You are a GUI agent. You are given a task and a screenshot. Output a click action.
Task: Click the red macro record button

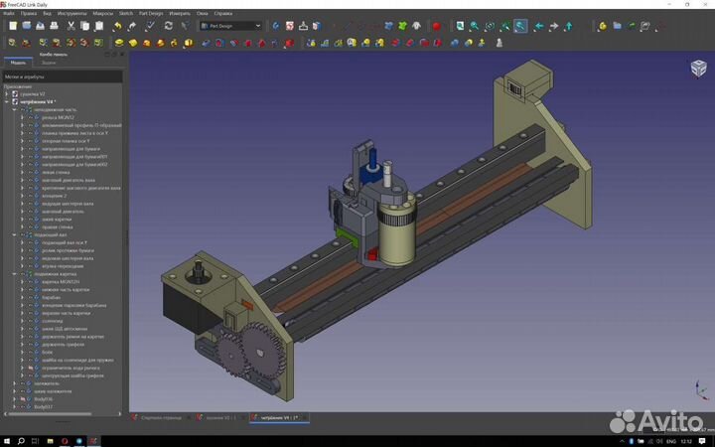tap(436, 26)
